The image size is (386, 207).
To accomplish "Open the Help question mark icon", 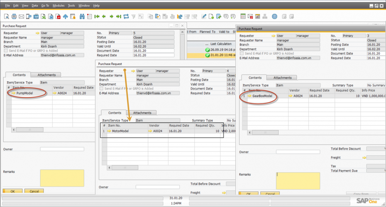I will point(274,17).
